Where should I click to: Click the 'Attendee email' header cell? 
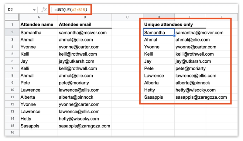(x=85, y=25)
